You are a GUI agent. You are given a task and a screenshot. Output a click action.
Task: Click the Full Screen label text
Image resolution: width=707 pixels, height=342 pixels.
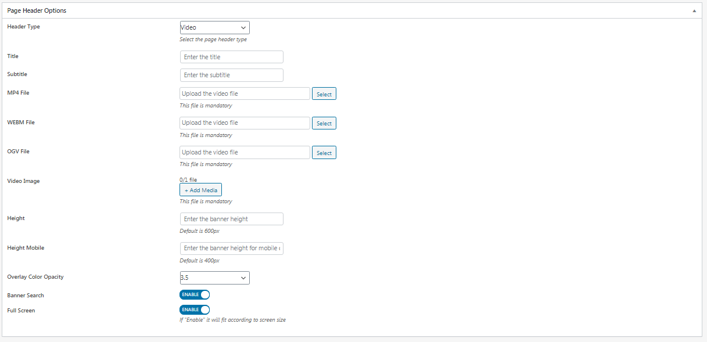[x=21, y=311]
